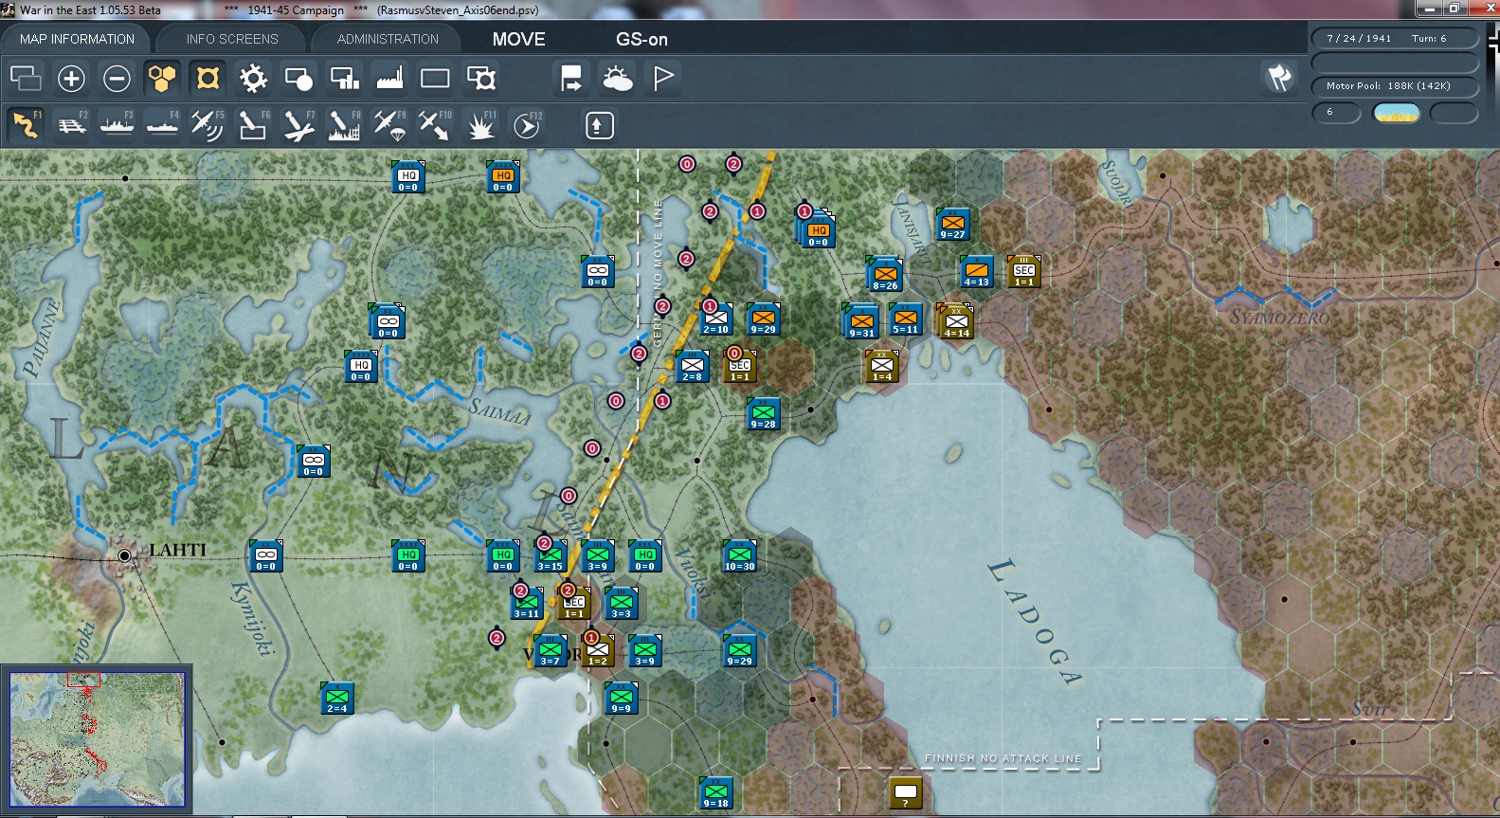The width and height of the screenshot is (1500, 818).
Task: Click the rectangle-with-gear toolbar icon
Action: click(x=480, y=78)
